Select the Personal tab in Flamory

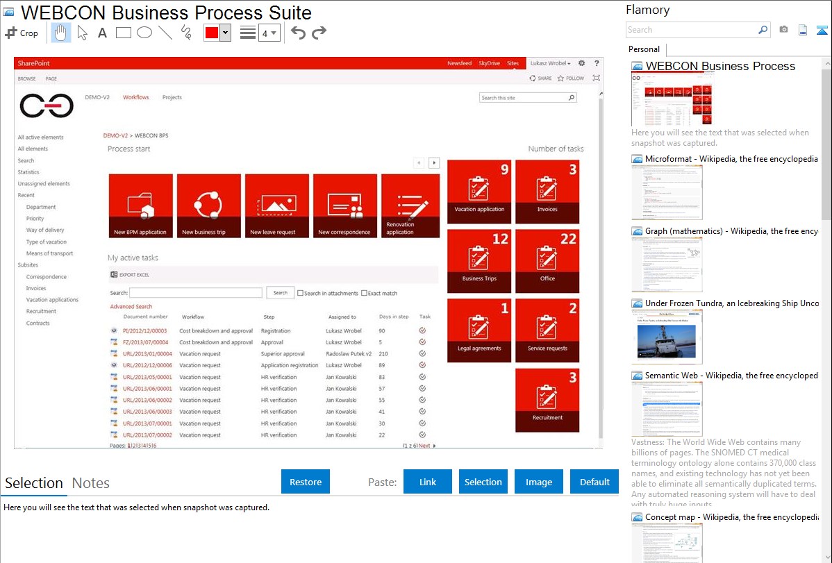click(644, 49)
